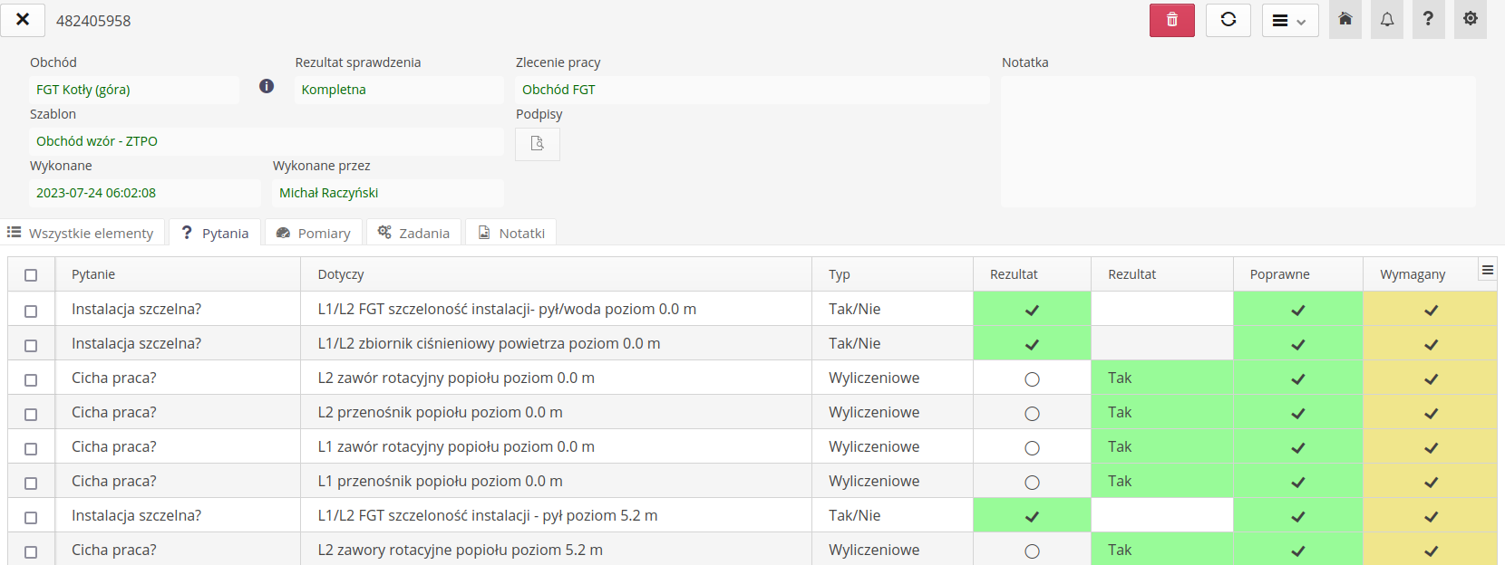The image size is (1505, 565).
Task: Click the refresh icon button
Action: pos(1228,20)
